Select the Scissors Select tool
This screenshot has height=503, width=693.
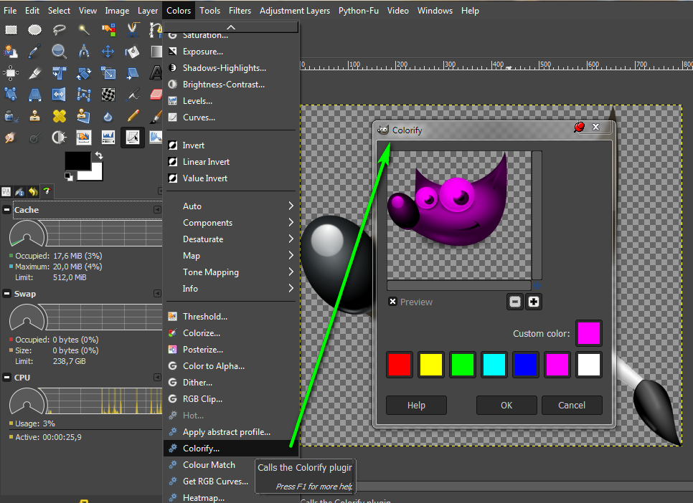click(x=132, y=29)
